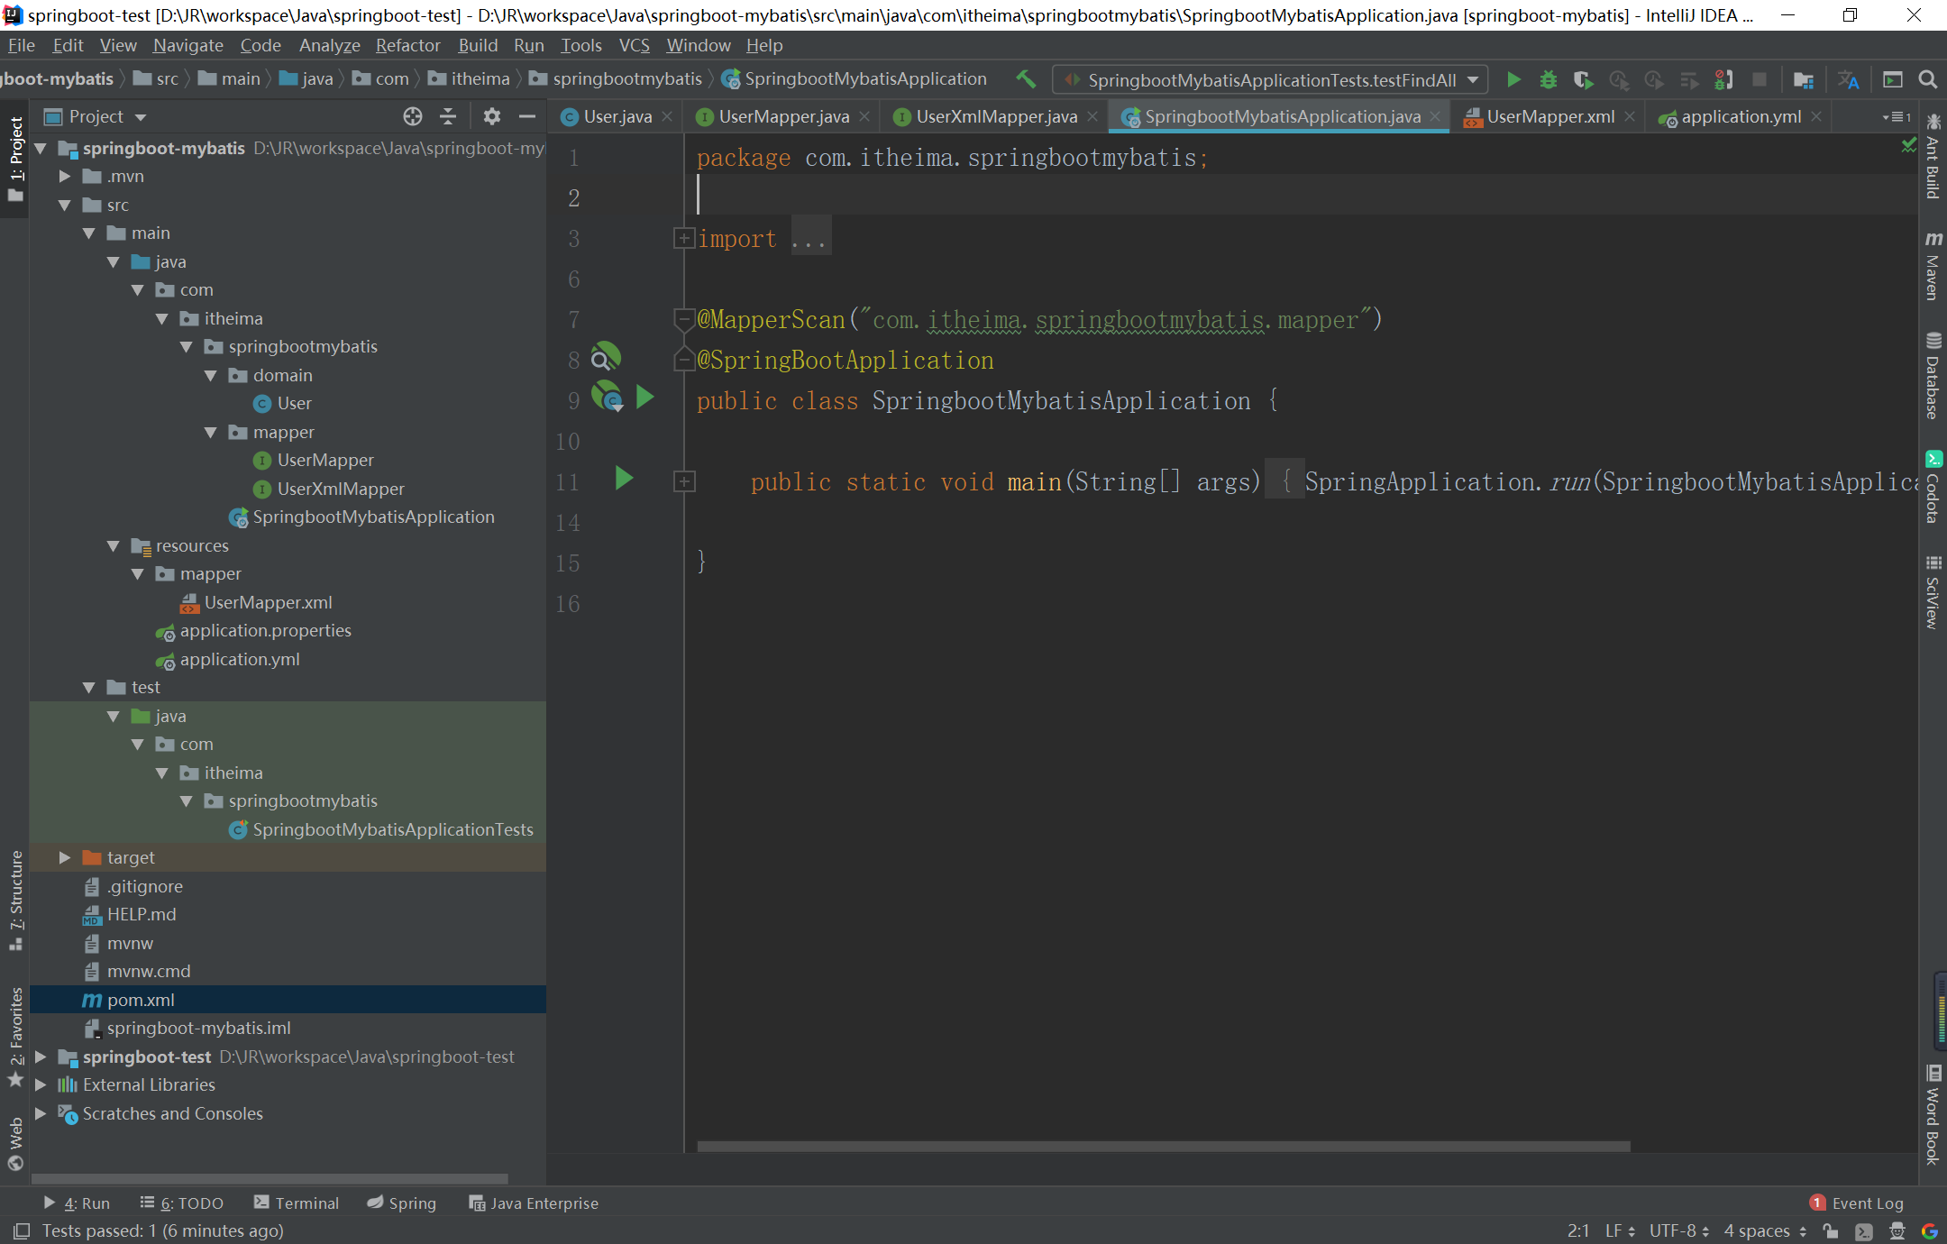Collapse the domain package
Screen dimensions: 1947x1244
211,375
